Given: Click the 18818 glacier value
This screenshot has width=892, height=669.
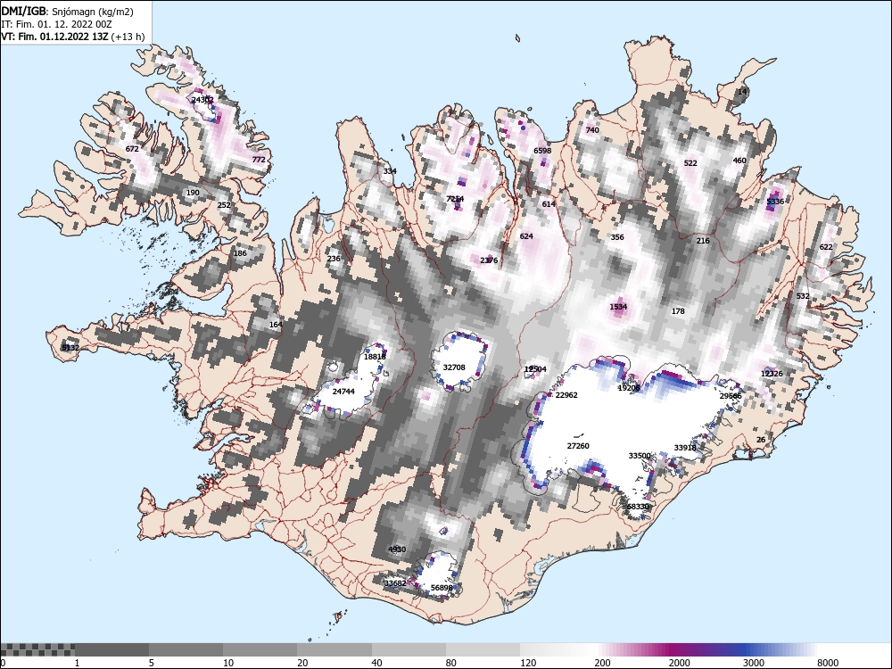Looking at the screenshot, I should pyautogui.click(x=375, y=356).
